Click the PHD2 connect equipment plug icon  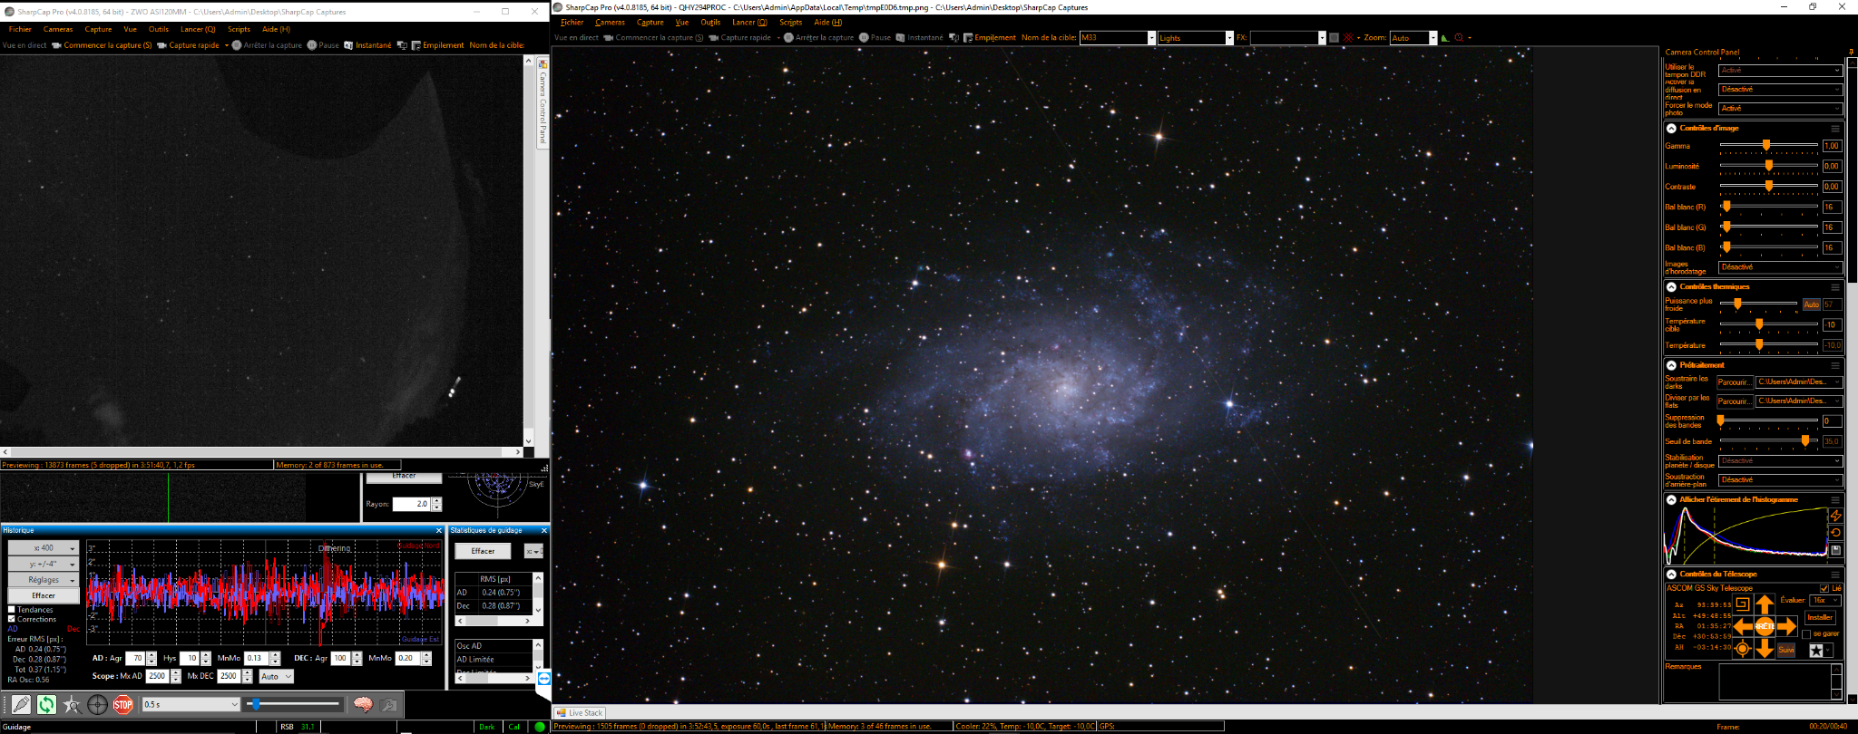(21, 704)
